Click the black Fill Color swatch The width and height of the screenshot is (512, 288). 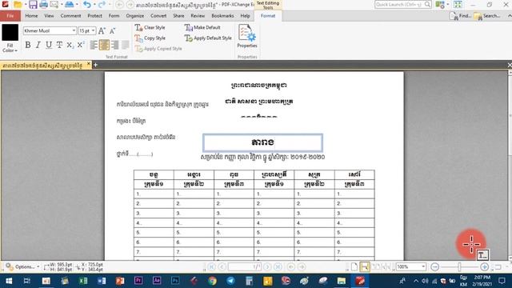coord(10,32)
